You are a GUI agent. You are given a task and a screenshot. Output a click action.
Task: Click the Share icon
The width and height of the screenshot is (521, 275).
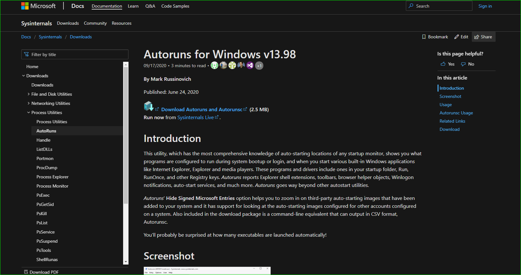[477, 37]
